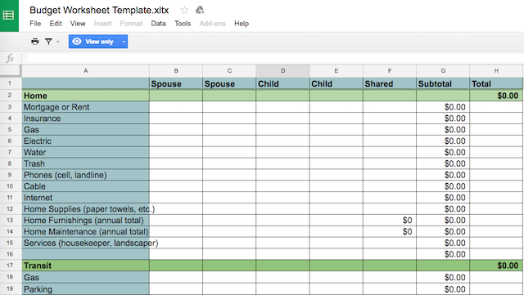The height and width of the screenshot is (295, 524).
Task: Click the Google Sheets home icon
Action: coord(9,16)
